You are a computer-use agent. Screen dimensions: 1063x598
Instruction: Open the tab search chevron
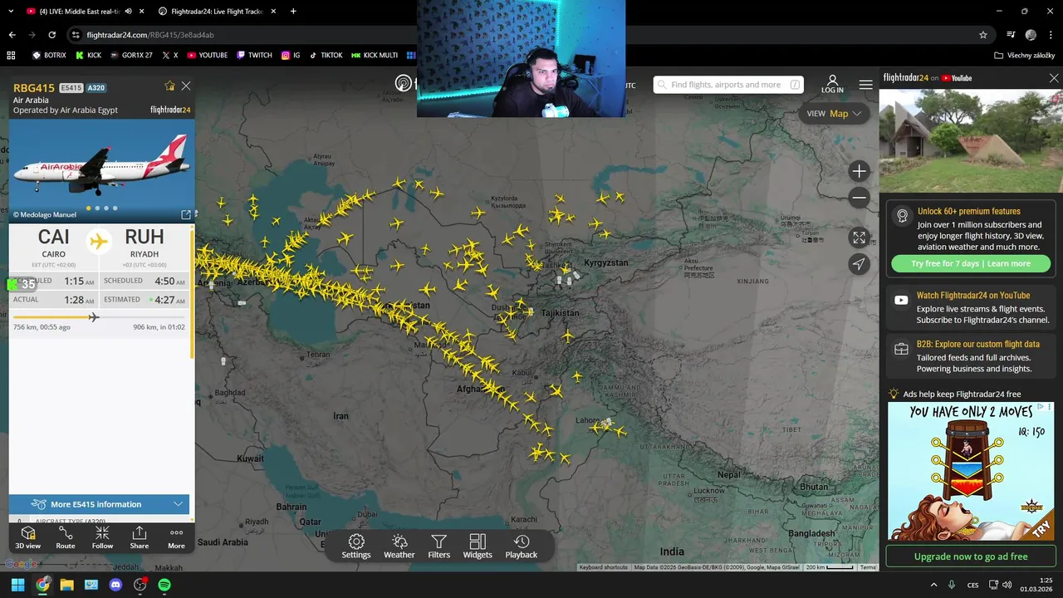point(11,12)
